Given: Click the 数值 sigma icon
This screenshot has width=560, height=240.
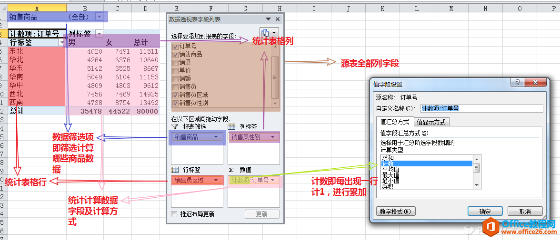Looking at the screenshot, I should coord(231,170).
